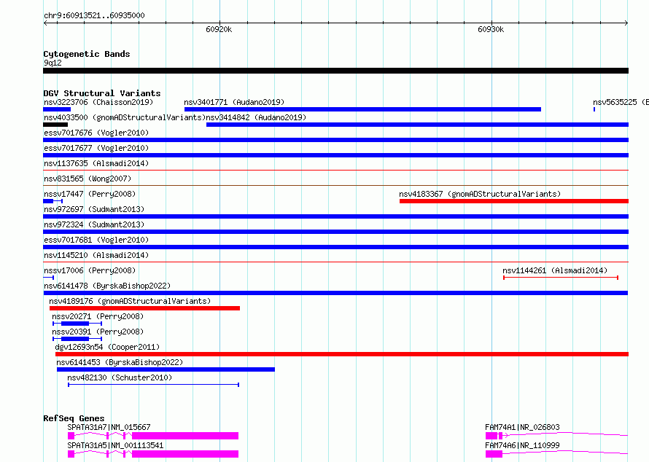Image resolution: width=649 pixels, height=462 pixels.
Task: Open SPATA31A7|NM_015667 gene model
Action: point(153,436)
